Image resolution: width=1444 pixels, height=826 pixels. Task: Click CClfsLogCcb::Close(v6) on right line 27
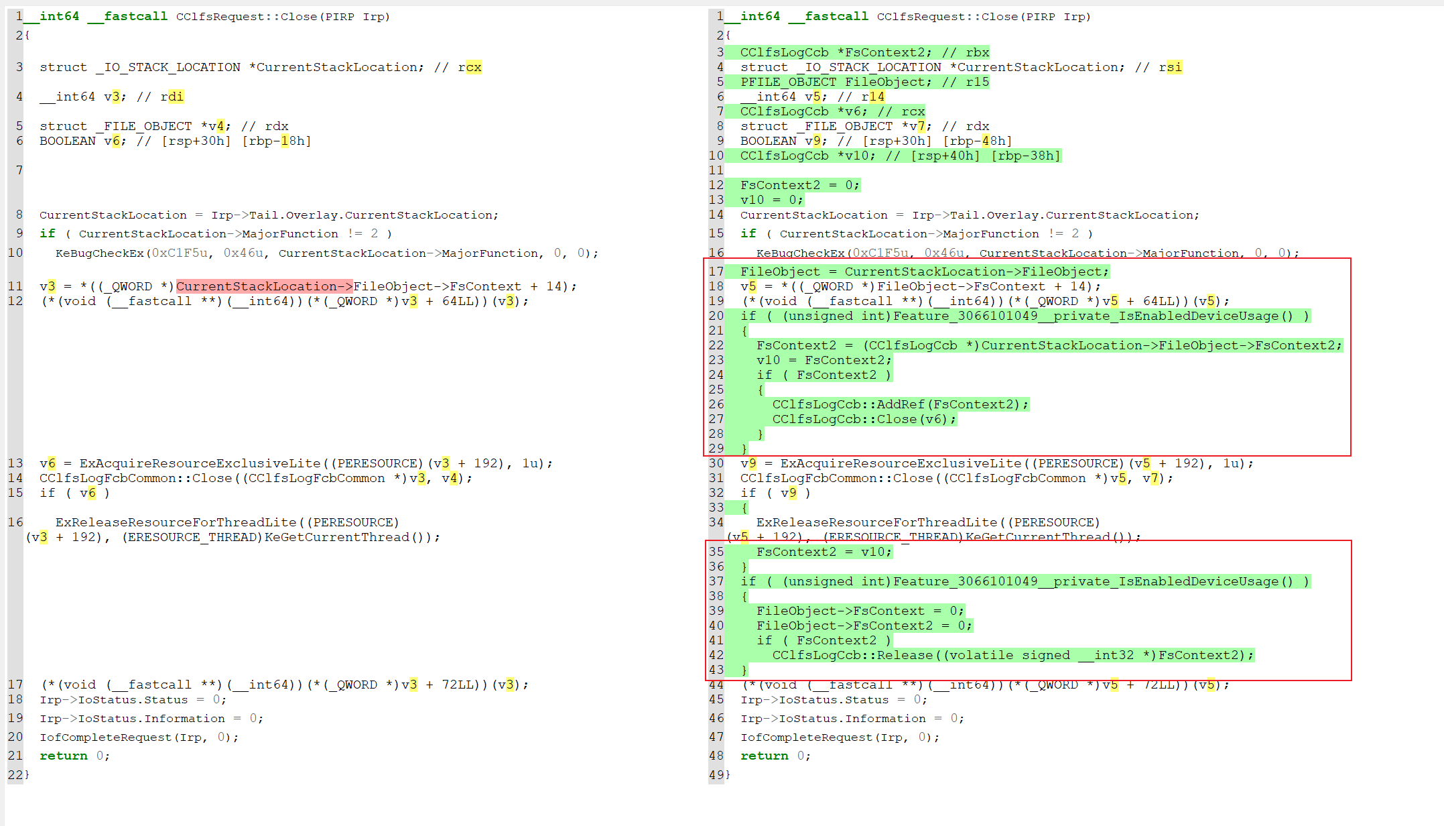click(864, 419)
